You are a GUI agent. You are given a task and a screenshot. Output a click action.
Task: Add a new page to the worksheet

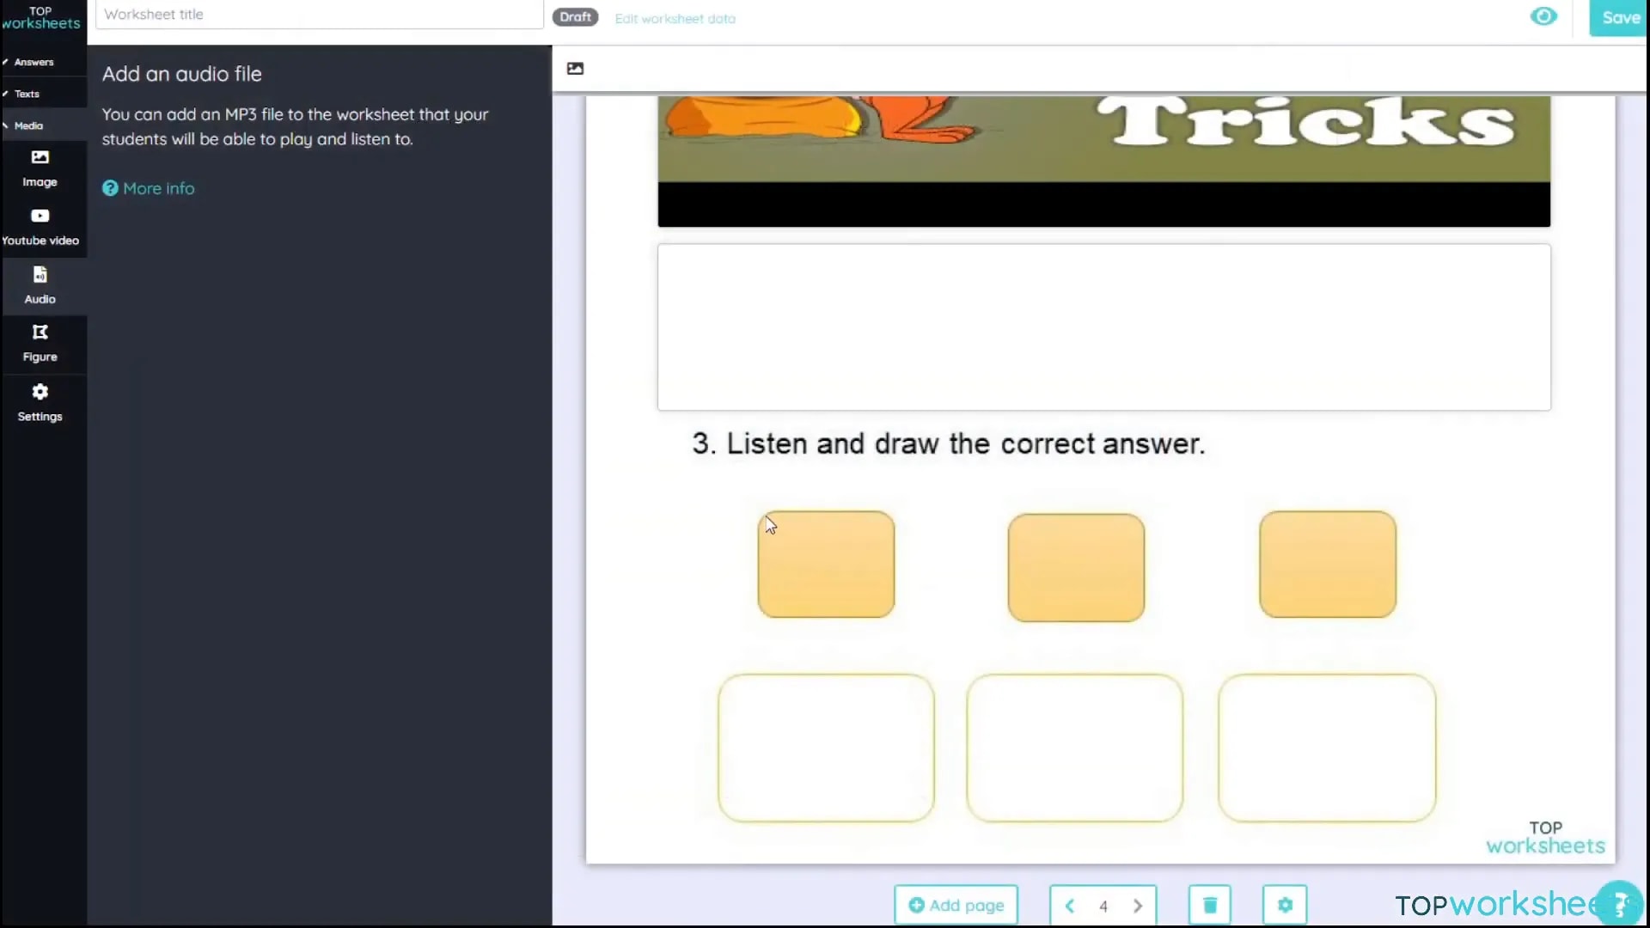point(956,905)
